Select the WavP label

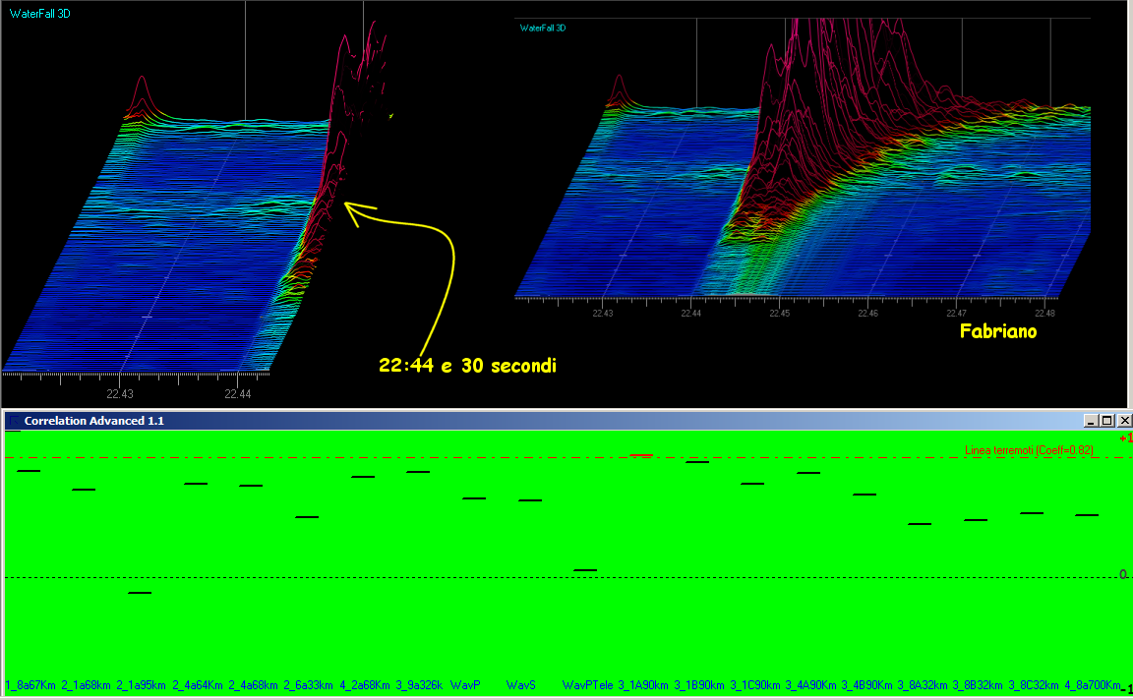[465, 684]
